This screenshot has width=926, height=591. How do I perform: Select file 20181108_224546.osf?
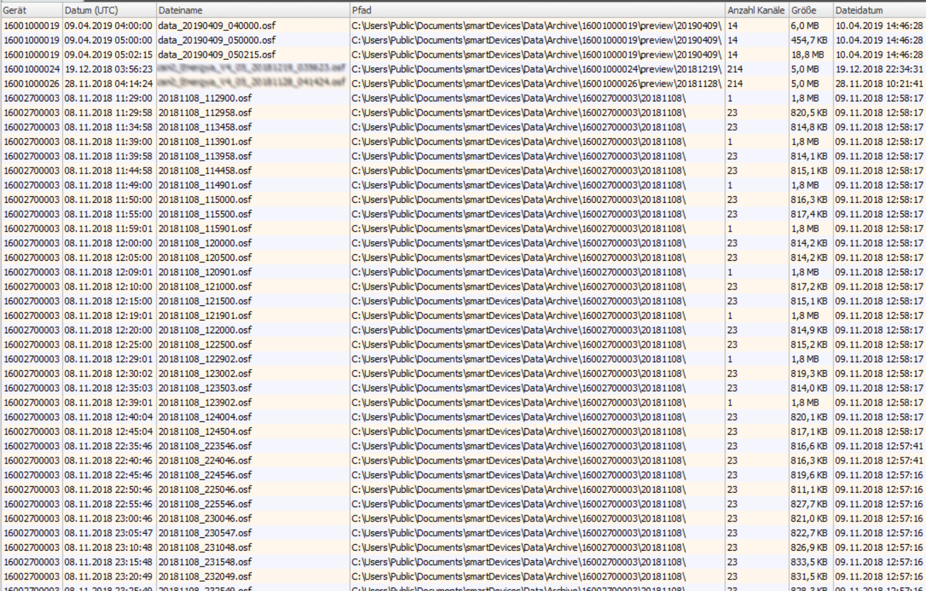[205, 475]
